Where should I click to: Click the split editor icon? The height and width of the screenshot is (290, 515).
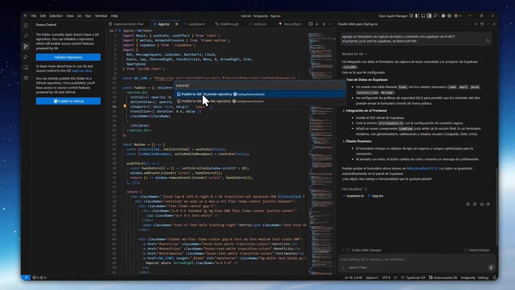point(311,24)
